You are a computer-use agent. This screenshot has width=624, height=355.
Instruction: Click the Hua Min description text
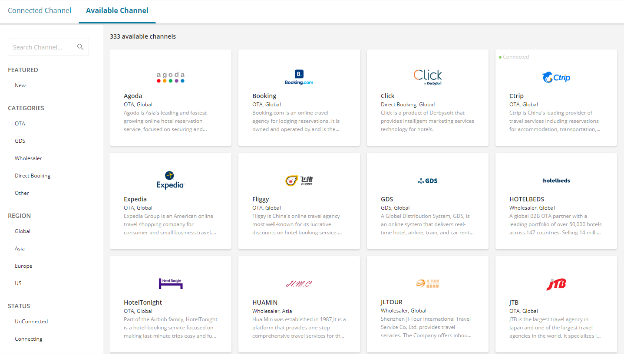point(299,328)
